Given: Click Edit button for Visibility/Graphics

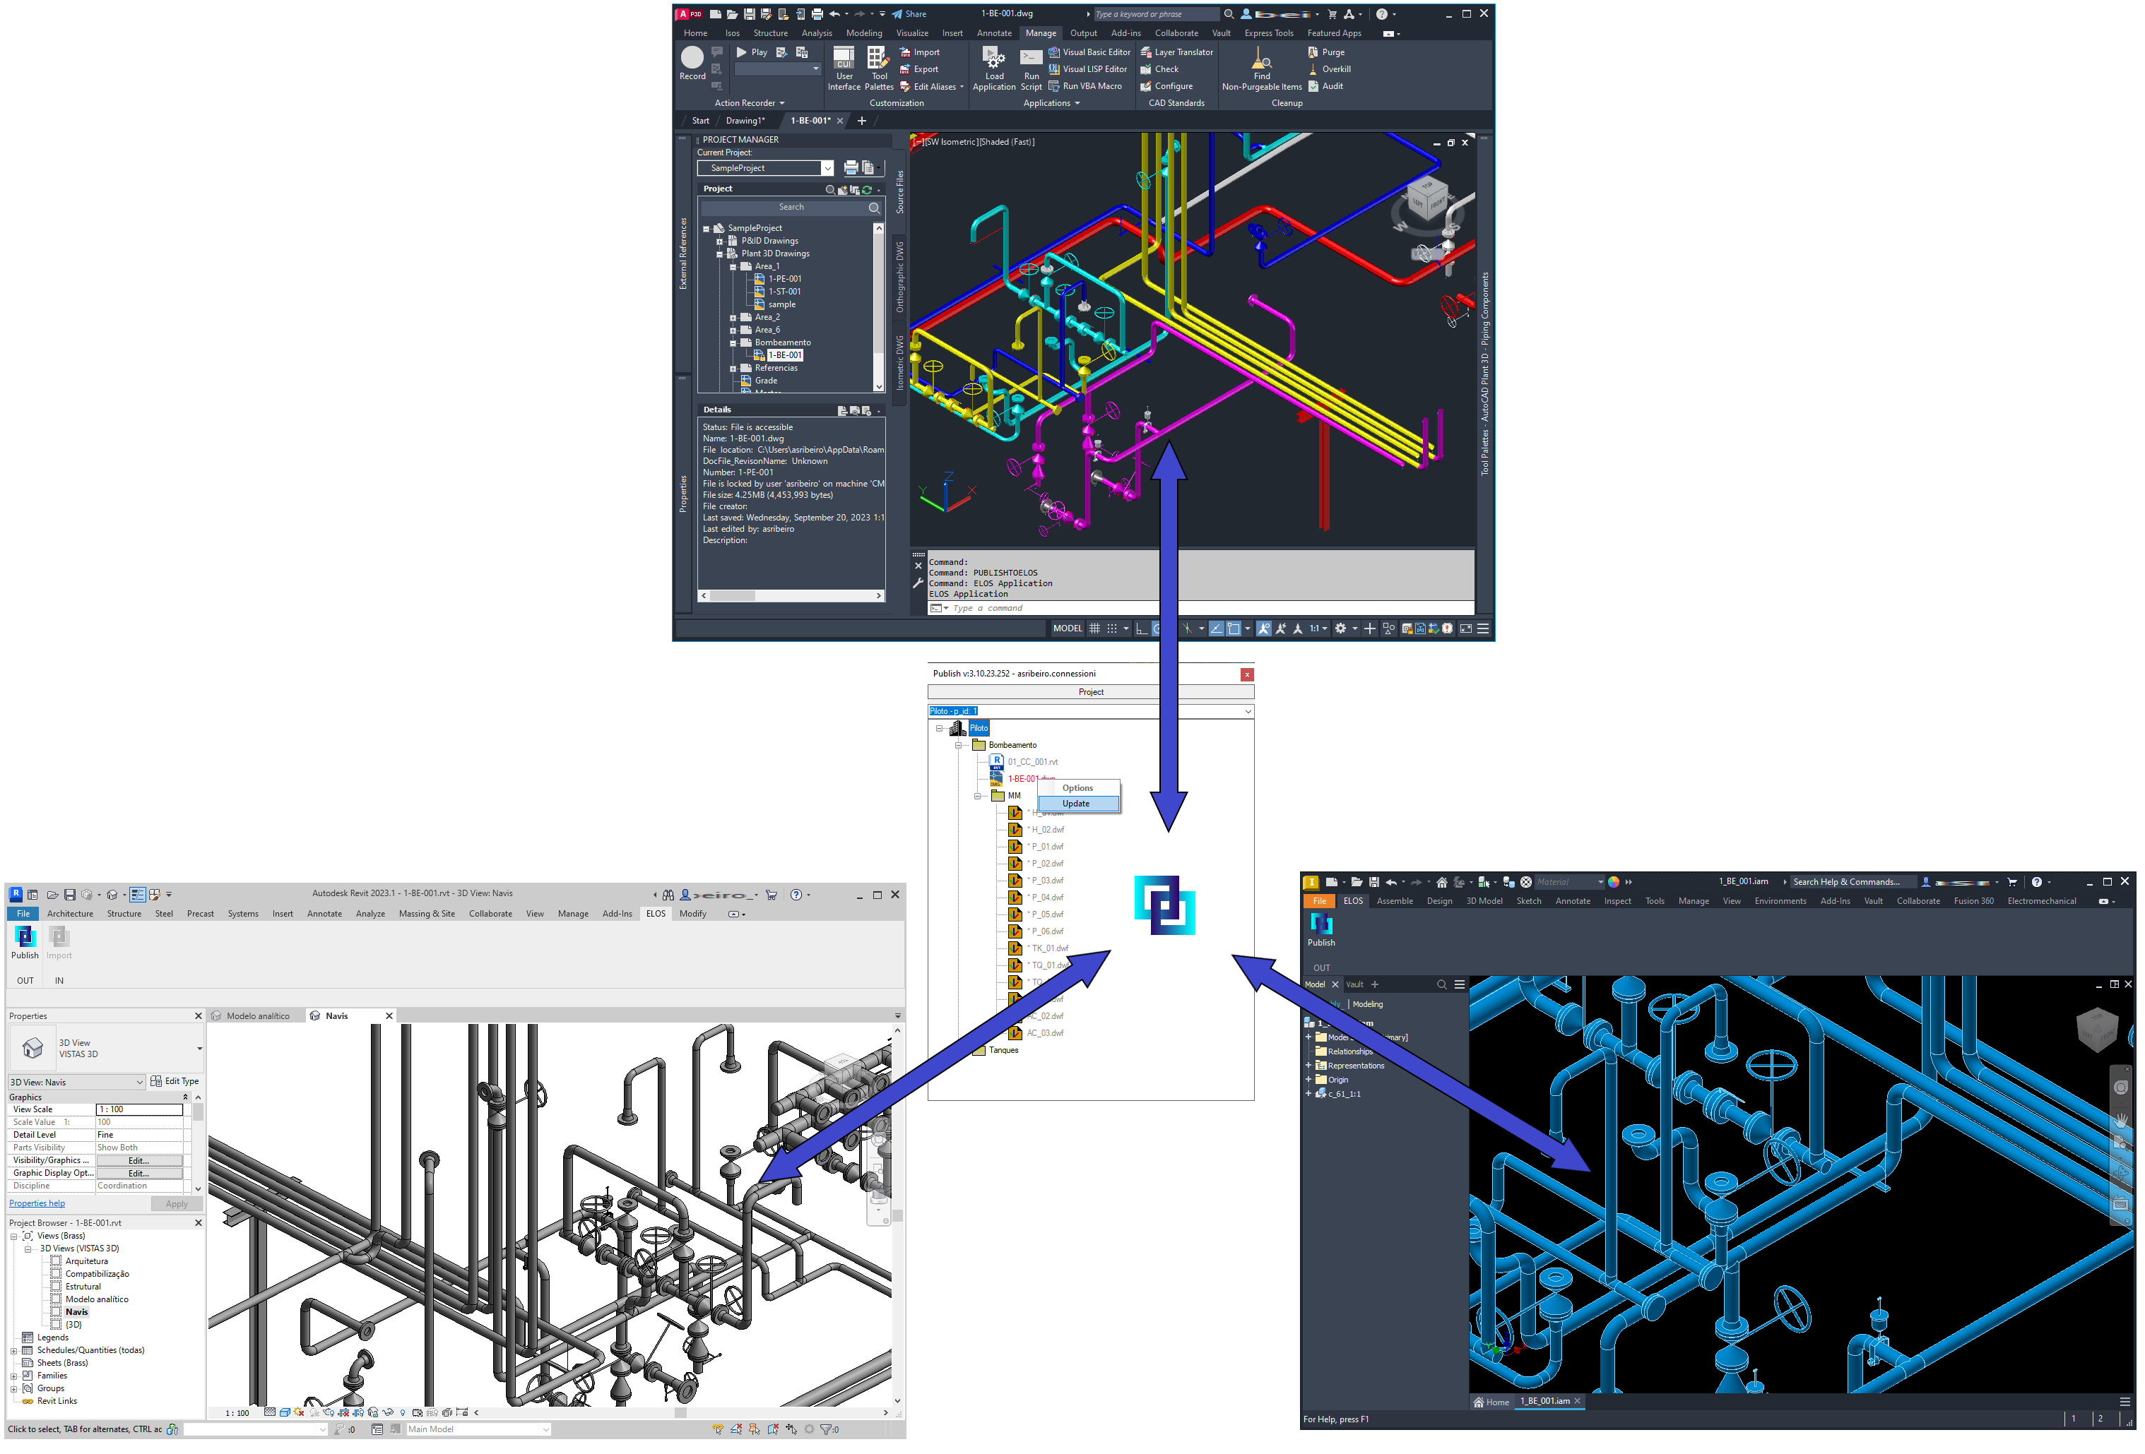Looking at the screenshot, I should pos(138,1161).
